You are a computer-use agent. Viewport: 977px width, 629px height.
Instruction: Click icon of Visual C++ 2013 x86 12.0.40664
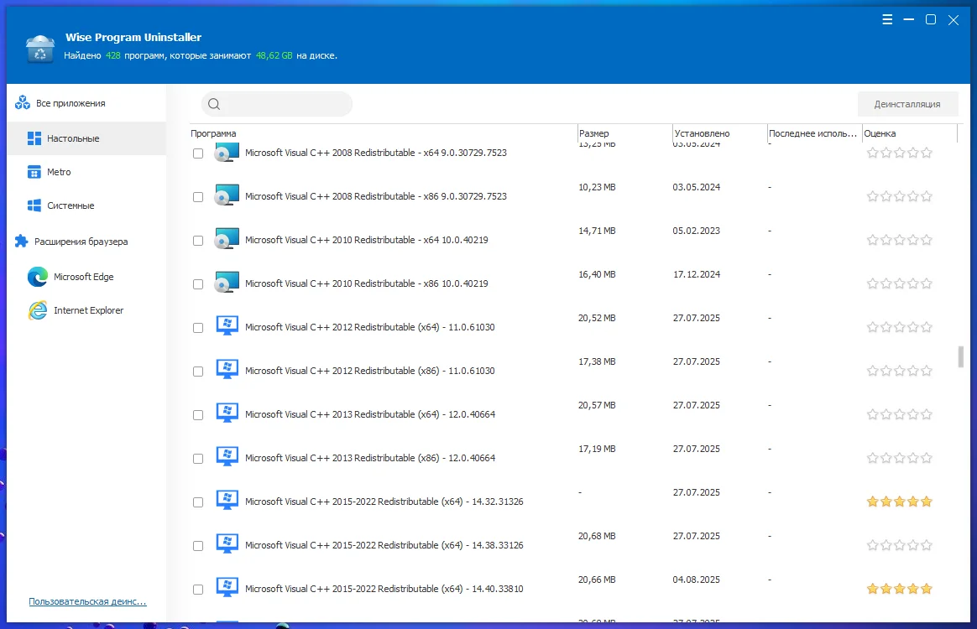[227, 458]
